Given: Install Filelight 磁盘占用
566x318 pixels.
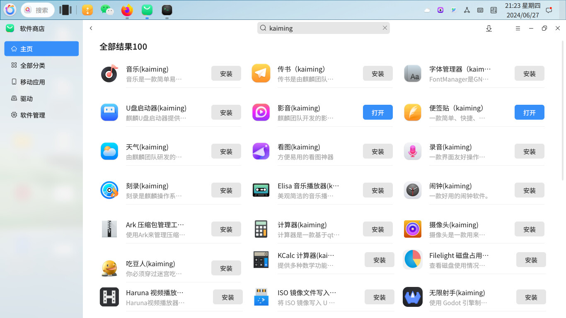Looking at the screenshot, I should click(531, 260).
